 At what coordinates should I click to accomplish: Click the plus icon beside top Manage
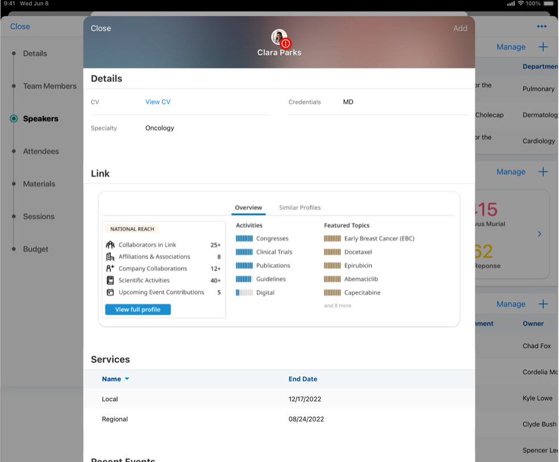[543, 47]
